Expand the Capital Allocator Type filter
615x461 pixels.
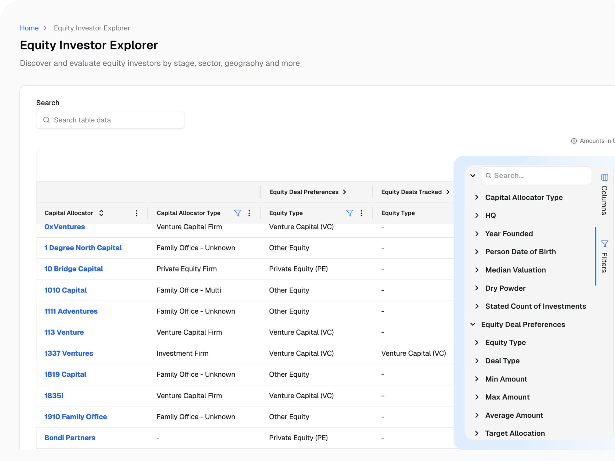[x=477, y=197]
